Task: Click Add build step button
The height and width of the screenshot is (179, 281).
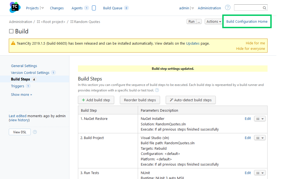Action: (96, 100)
